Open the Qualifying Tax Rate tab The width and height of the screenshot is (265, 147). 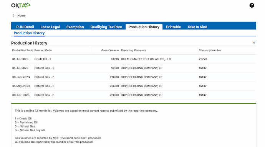click(x=106, y=27)
